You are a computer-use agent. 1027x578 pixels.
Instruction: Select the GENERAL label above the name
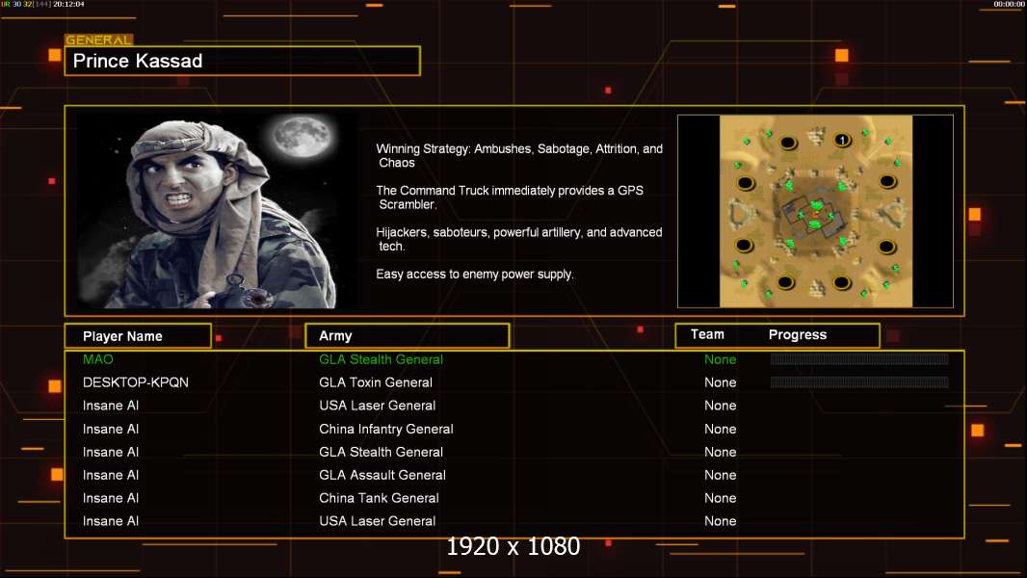click(99, 39)
